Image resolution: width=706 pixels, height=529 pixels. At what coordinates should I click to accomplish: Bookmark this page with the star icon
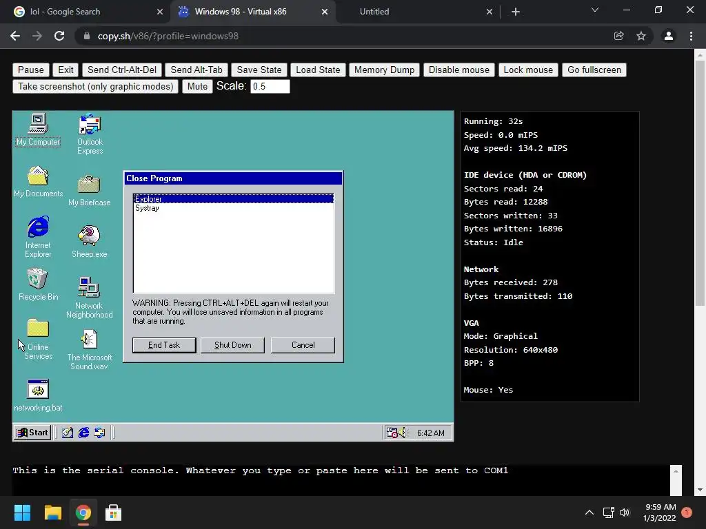[x=641, y=36]
